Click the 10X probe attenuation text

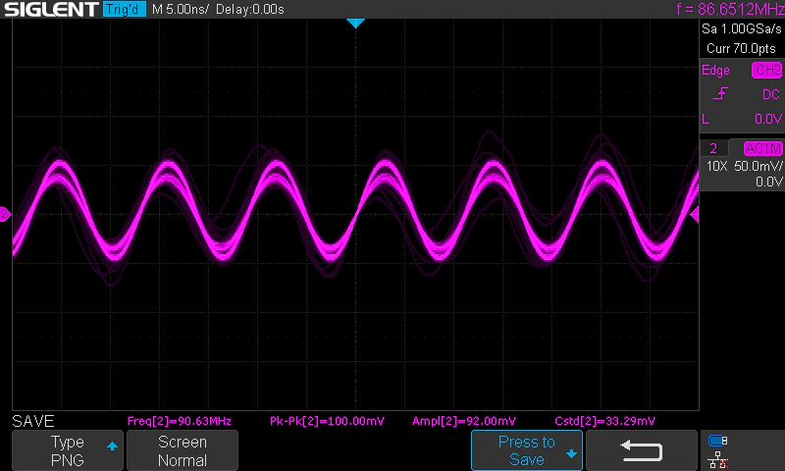[716, 166]
